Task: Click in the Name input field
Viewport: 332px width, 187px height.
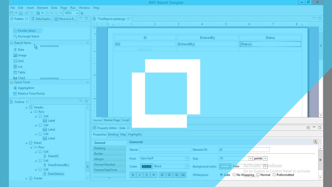Action: click(165, 150)
